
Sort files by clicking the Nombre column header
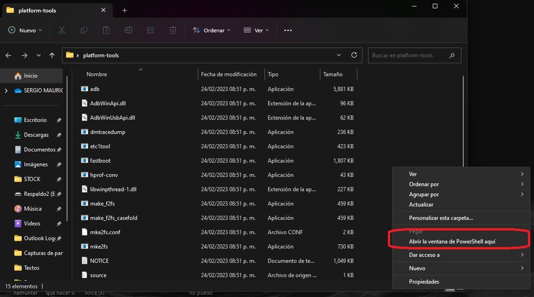click(x=97, y=74)
